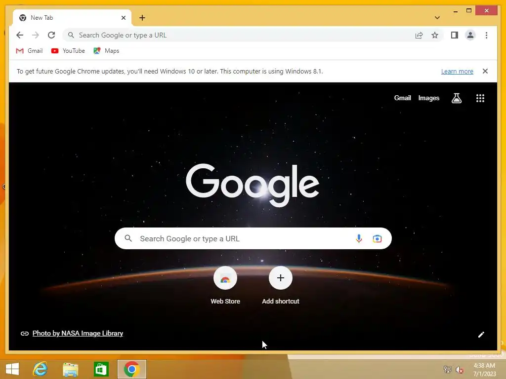Open Gmail link on the Google page
This screenshot has height=379, width=506.
(402, 98)
